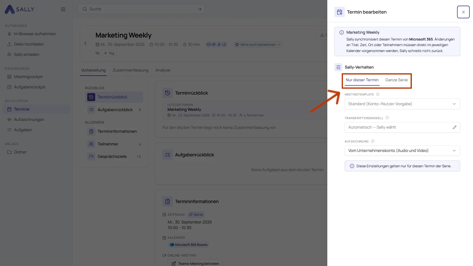Image resolution: width=473 pixels, height=266 pixels.
Task: Switch to the Analyse tab
Action: [x=163, y=70]
